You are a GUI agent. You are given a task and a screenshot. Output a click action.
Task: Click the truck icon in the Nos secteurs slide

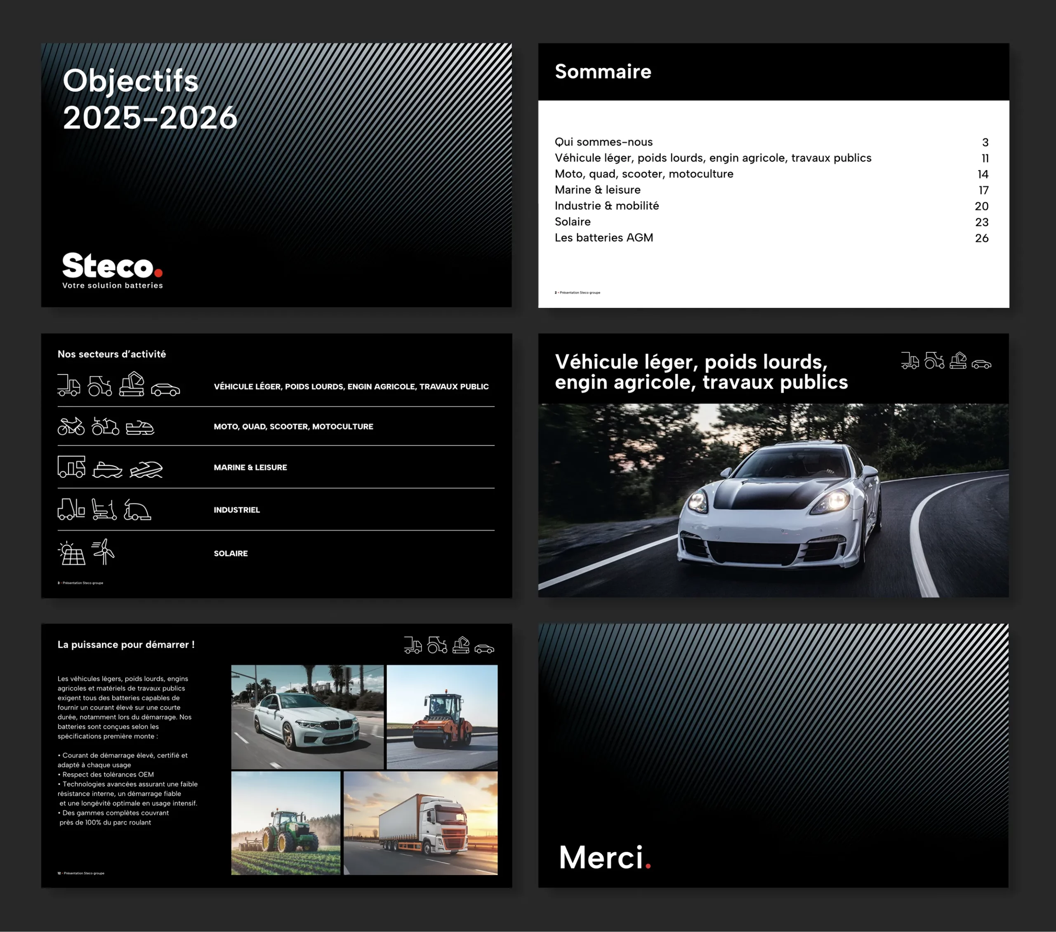69,385
